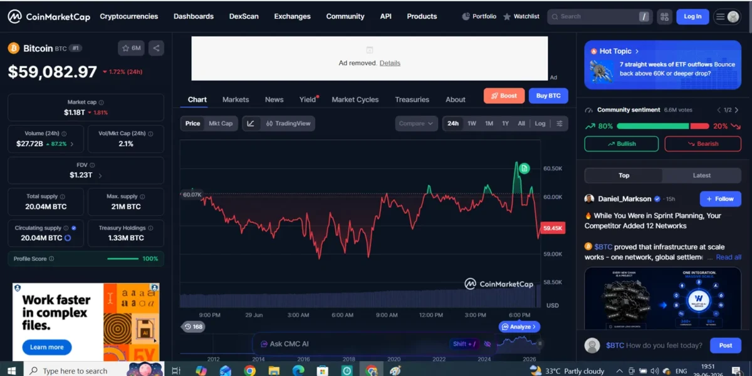
Task: Open the Cryptocurrencies menu
Action: 129,16
